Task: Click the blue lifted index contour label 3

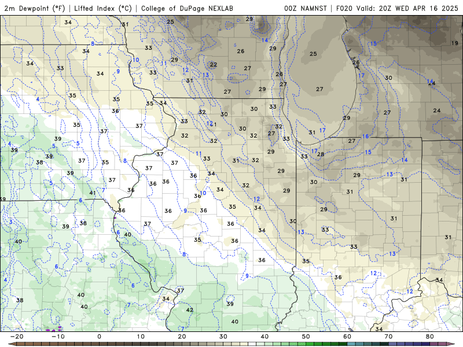Action: [x=11, y=222]
